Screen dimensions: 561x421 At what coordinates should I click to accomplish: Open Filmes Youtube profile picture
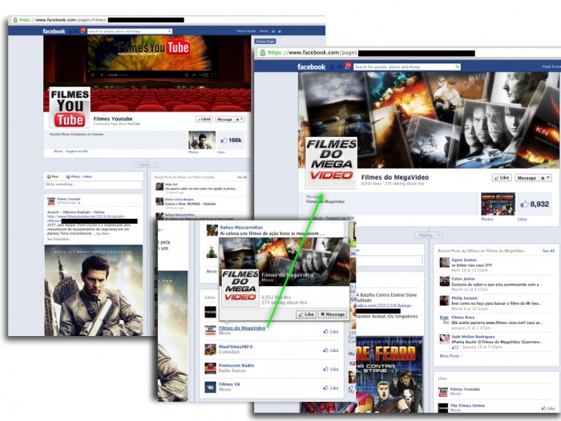pos(70,107)
